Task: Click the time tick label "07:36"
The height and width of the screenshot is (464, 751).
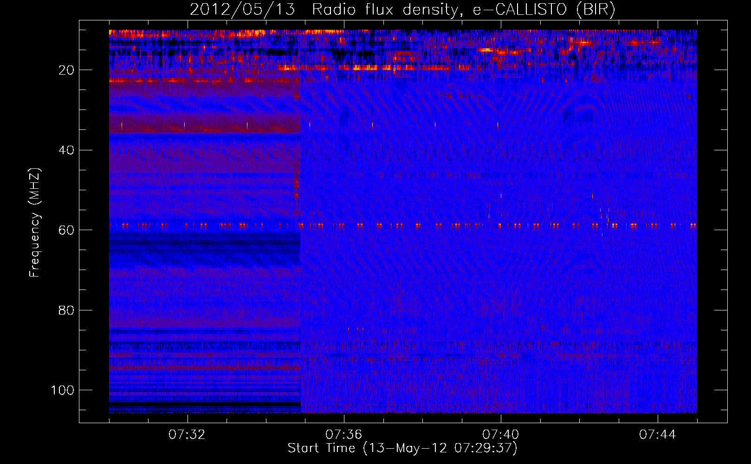Action: (x=344, y=435)
